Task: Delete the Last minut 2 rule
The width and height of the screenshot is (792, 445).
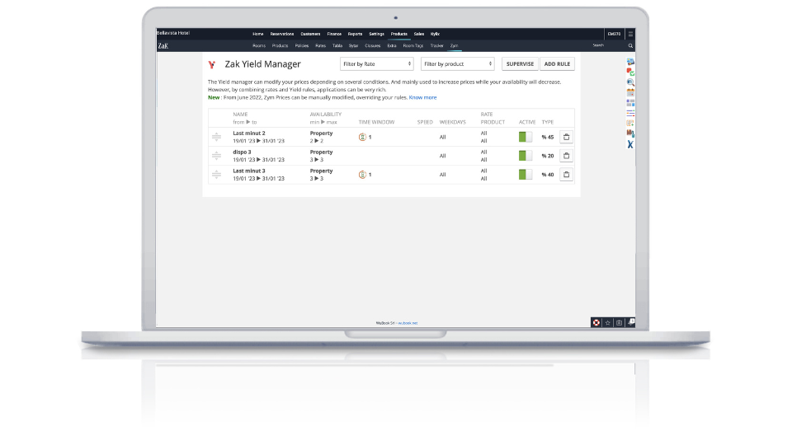Action: [x=566, y=137]
